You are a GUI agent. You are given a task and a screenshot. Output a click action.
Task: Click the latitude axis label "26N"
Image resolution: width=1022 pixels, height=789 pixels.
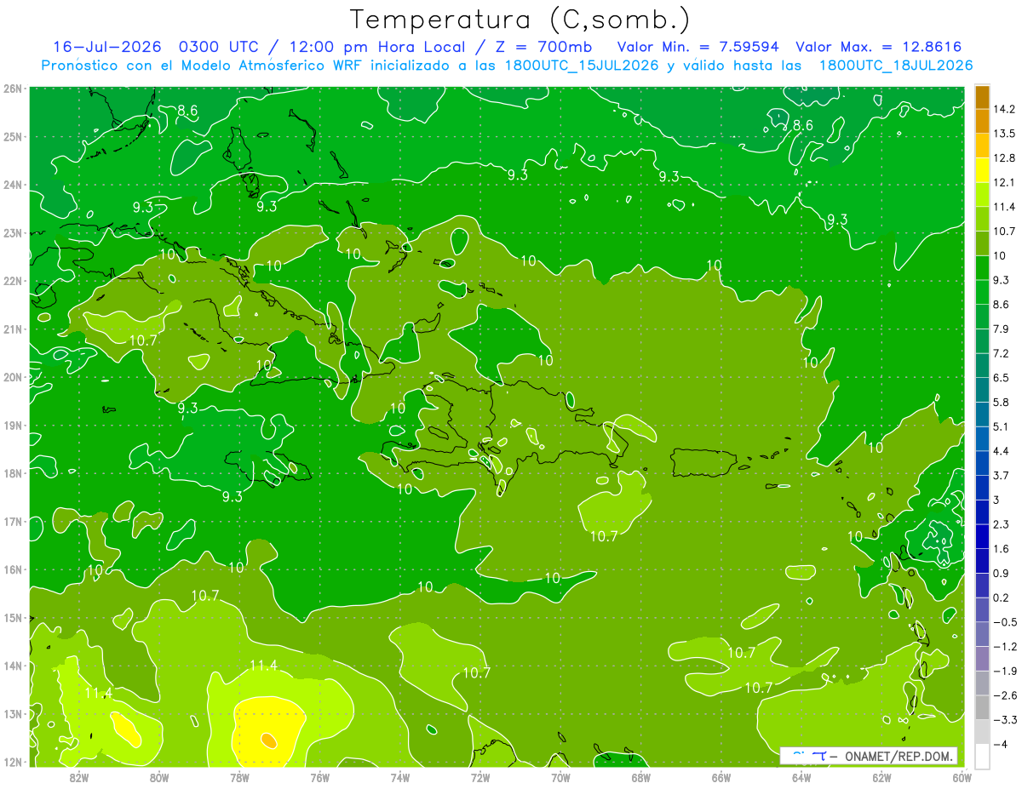tap(12, 89)
